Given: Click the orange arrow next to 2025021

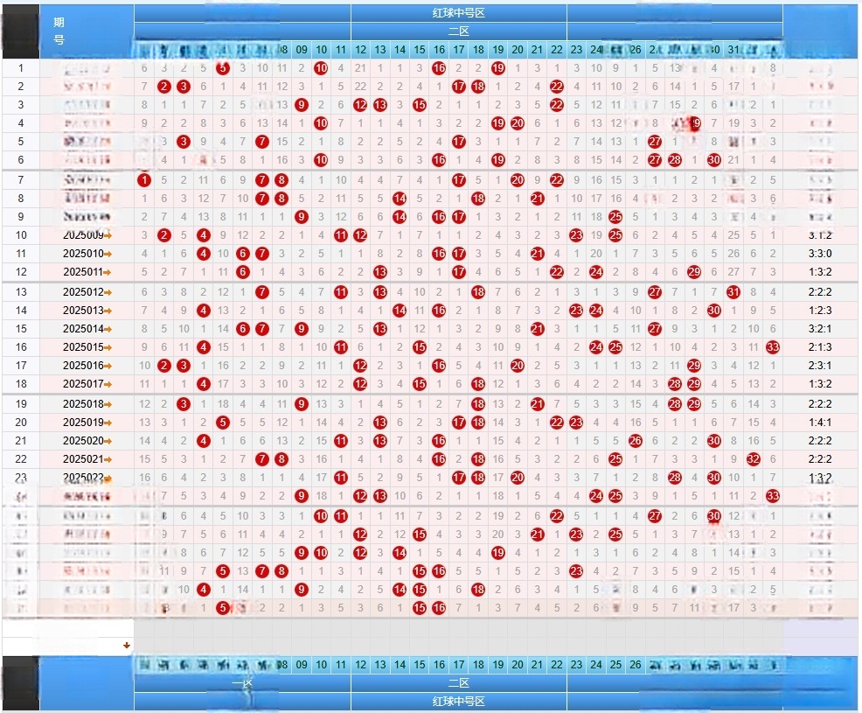Looking at the screenshot, I should [108, 459].
